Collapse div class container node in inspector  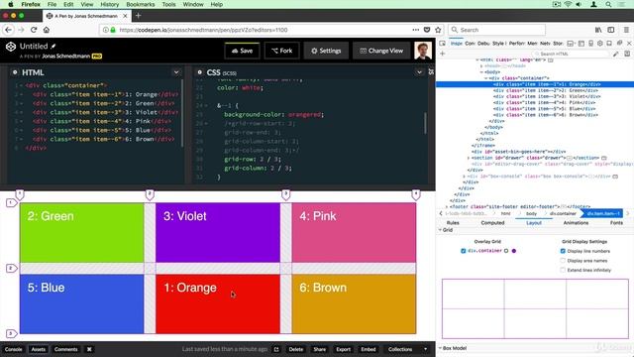(x=486, y=78)
